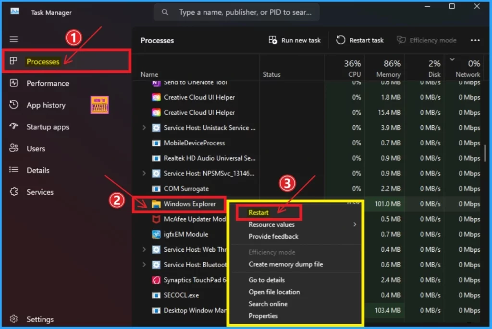Open the Details page
492x329 pixels.
(x=38, y=170)
